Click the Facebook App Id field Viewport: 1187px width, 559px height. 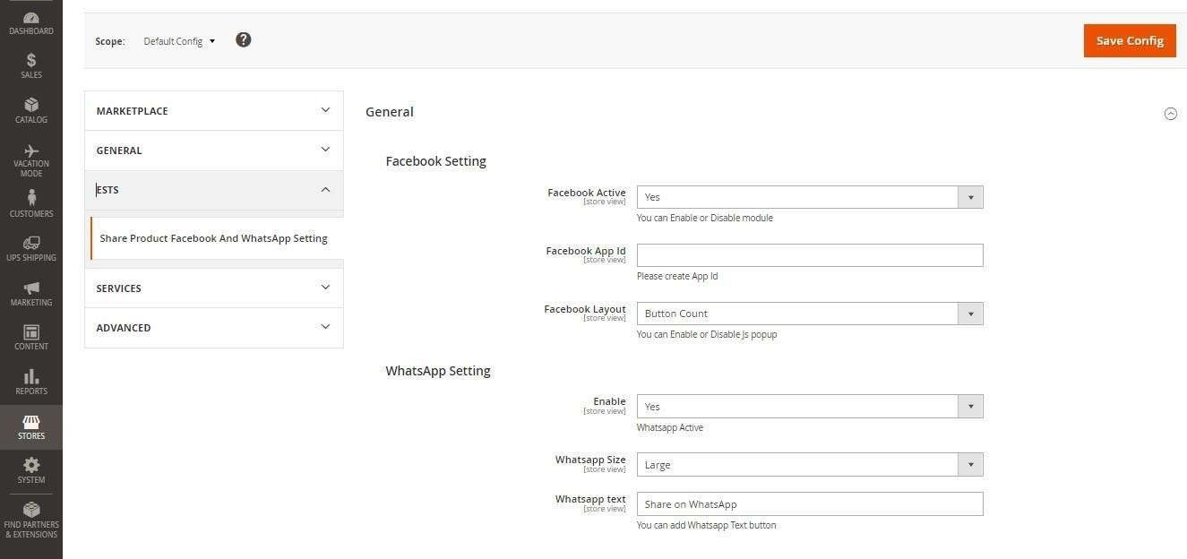tap(809, 255)
